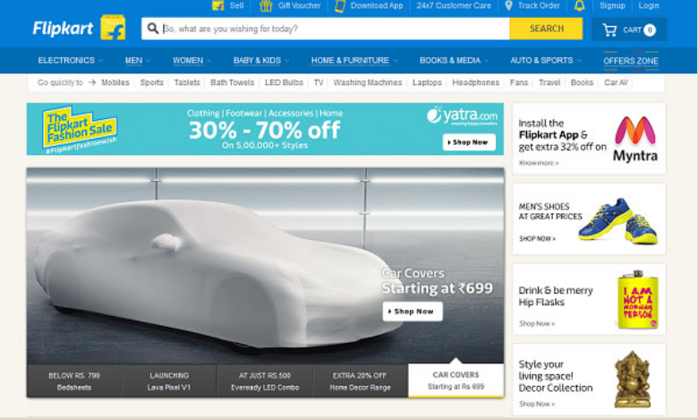Image resolution: width=698 pixels, height=419 pixels.
Task: Open 24x7 Customer Care link
Action: (x=454, y=5)
